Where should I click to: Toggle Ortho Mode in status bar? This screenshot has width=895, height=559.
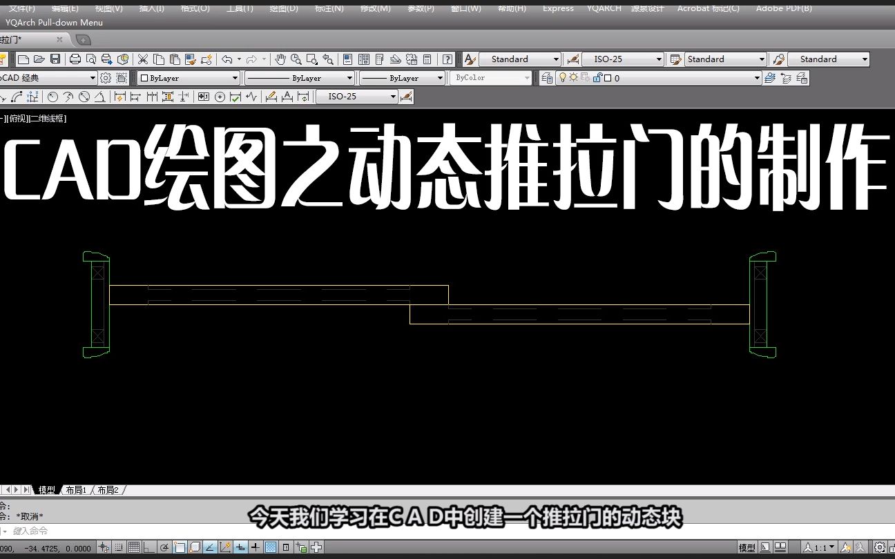coord(148,548)
